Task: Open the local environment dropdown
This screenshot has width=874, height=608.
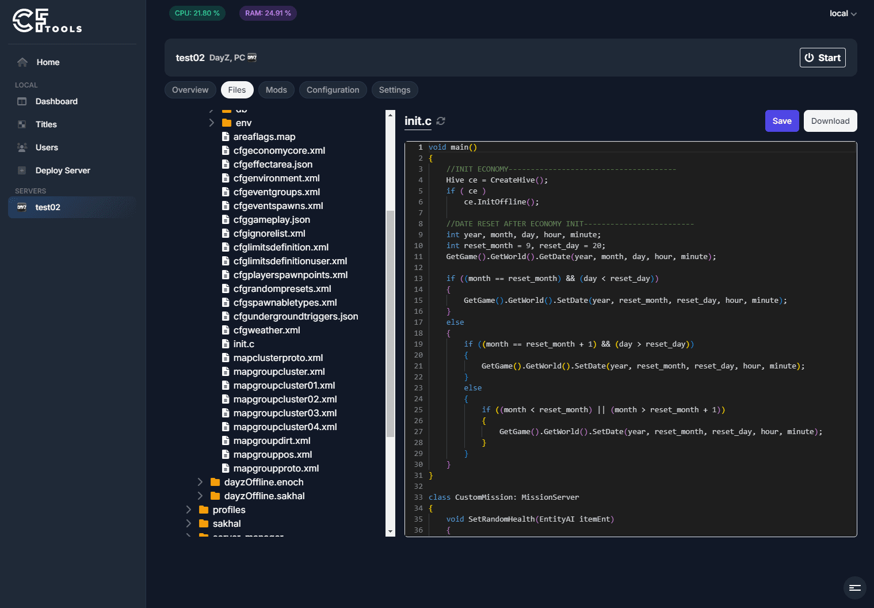Action: (x=843, y=13)
